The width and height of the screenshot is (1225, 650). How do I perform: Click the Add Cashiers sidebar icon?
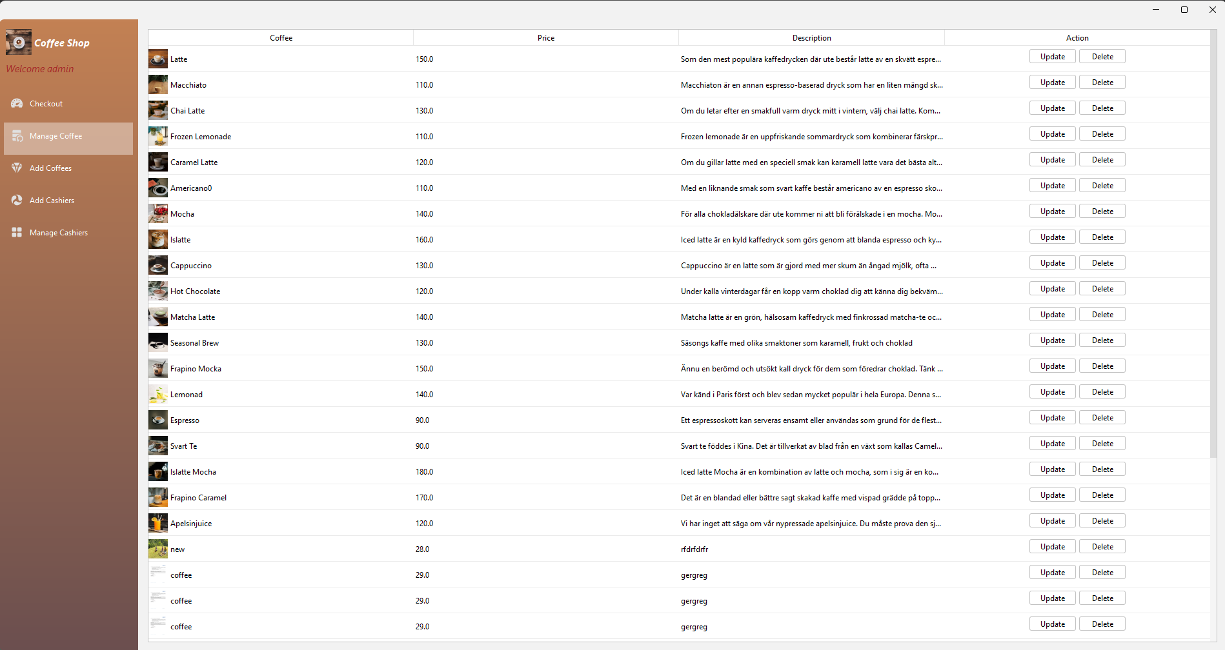[x=17, y=200]
